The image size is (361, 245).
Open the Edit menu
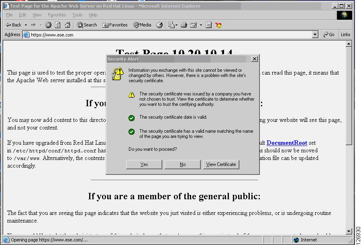coord(22,15)
